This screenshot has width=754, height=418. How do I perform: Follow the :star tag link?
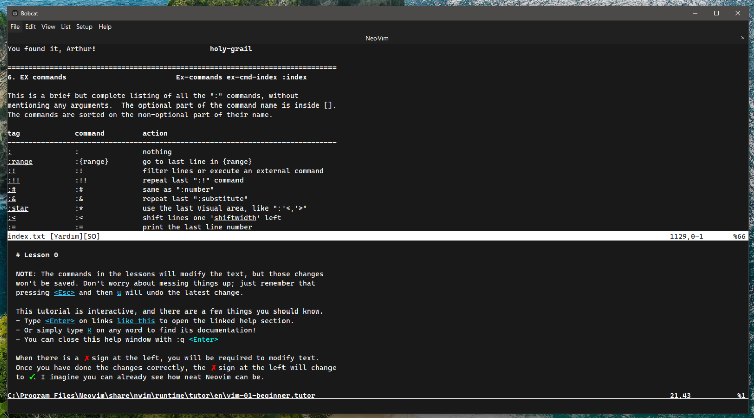pos(18,208)
